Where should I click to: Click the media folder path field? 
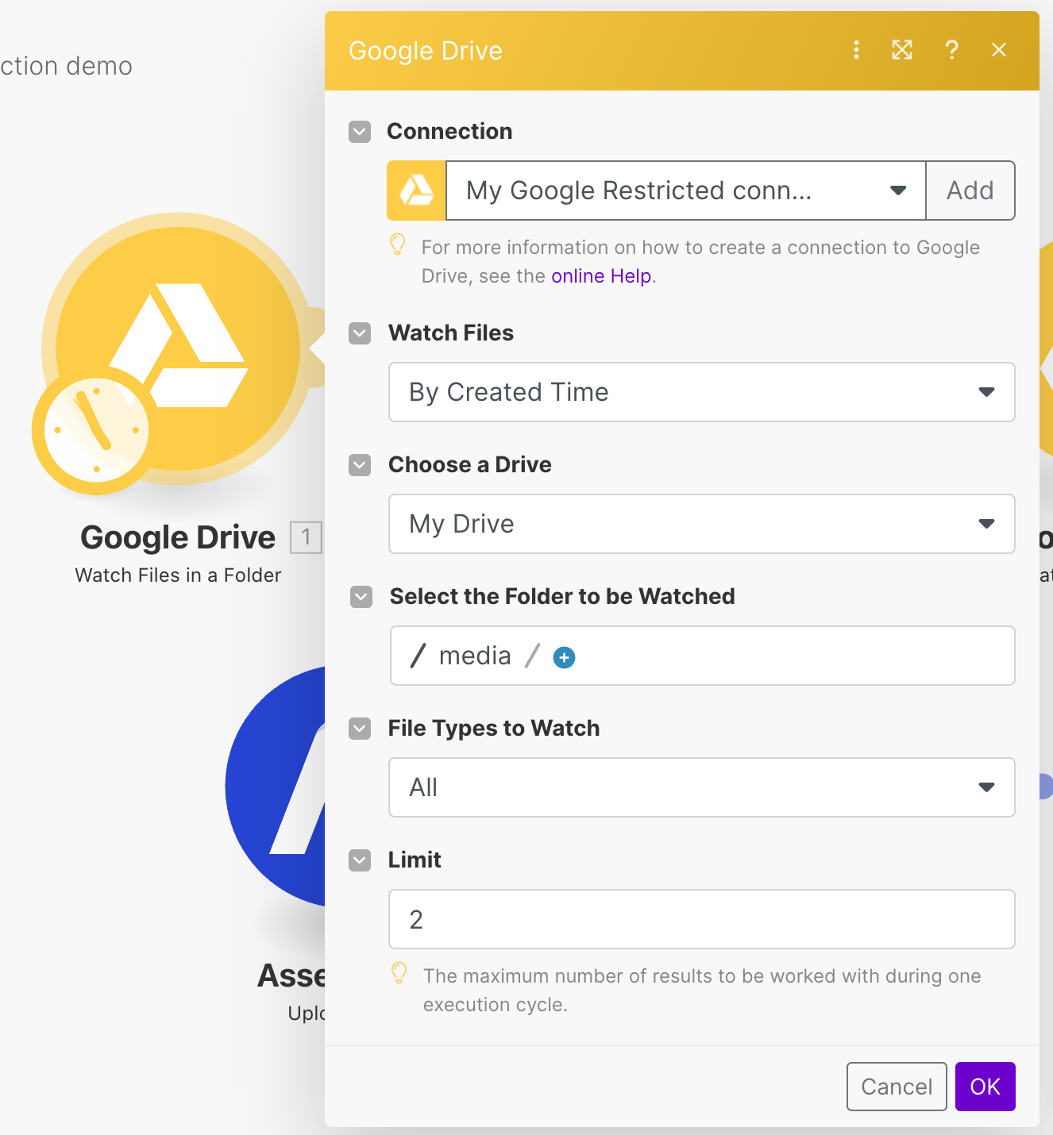(x=703, y=656)
